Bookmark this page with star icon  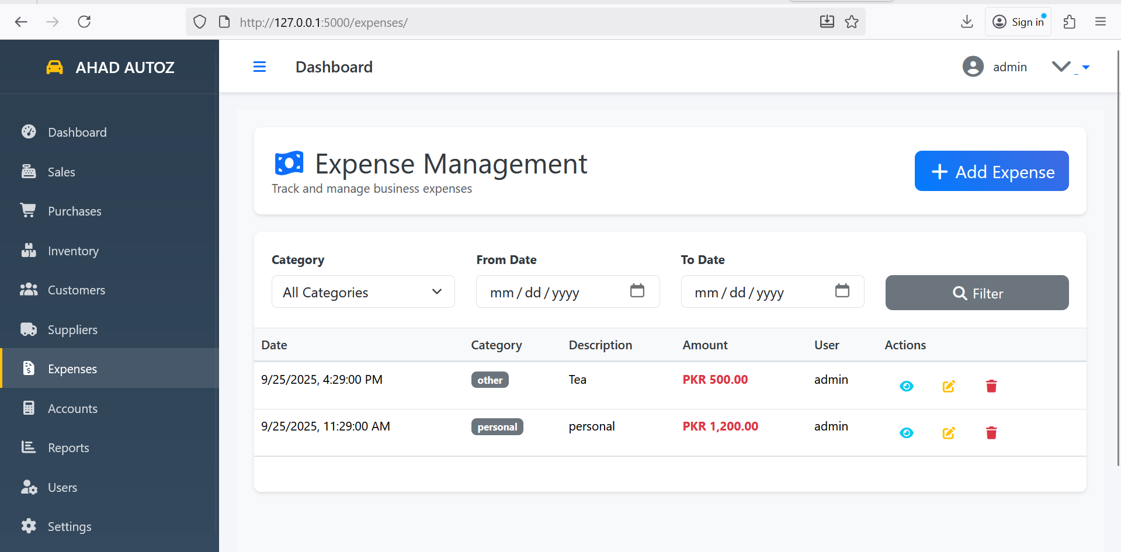point(852,22)
